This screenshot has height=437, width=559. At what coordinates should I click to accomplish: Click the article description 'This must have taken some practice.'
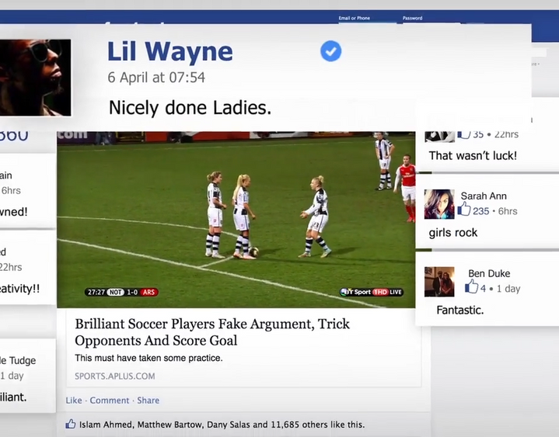pyautogui.click(x=148, y=358)
